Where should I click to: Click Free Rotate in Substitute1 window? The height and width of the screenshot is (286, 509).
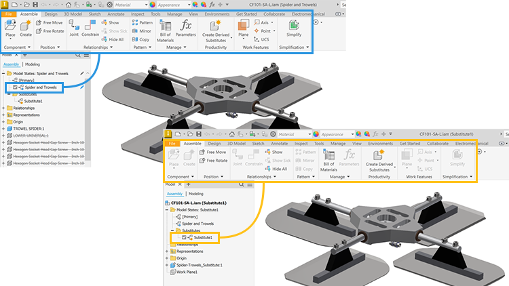[214, 161]
